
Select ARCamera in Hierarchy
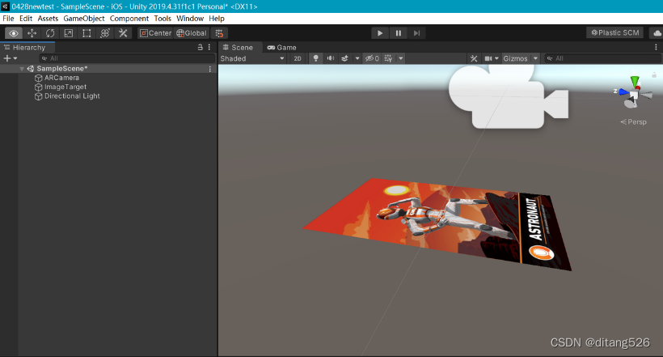pos(61,78)
